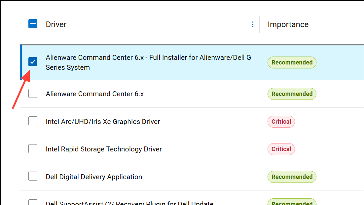Check the Alienware Command Center 6.x checkbox

[33, 93]
